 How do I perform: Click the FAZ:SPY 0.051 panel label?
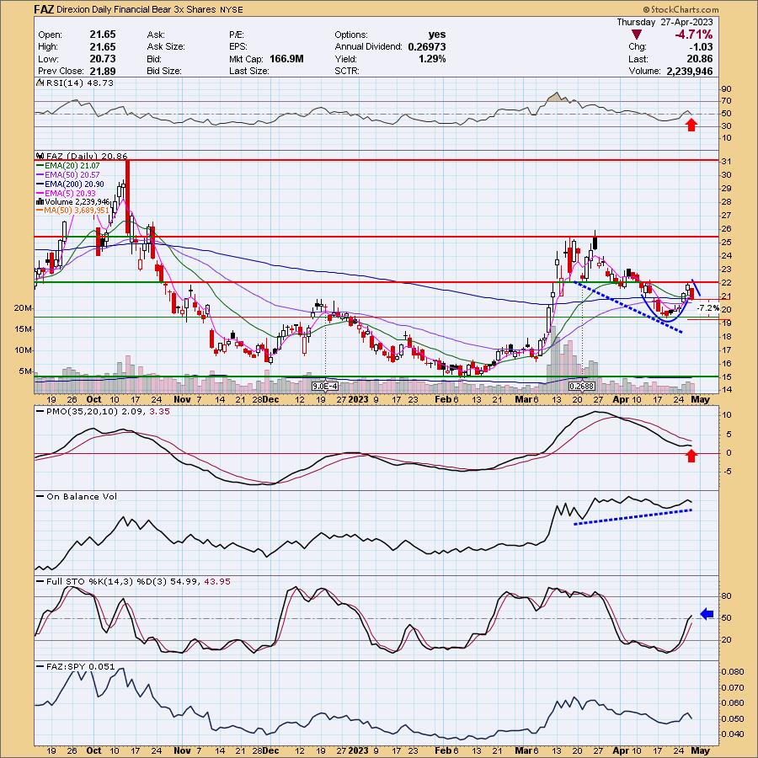coord(81,667)
